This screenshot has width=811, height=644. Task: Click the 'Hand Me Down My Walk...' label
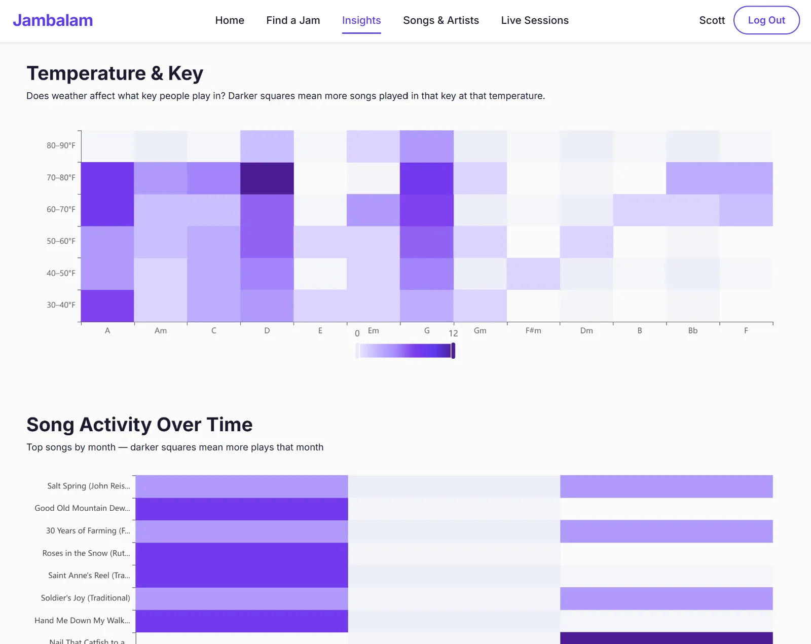click(x=82, y=621)
